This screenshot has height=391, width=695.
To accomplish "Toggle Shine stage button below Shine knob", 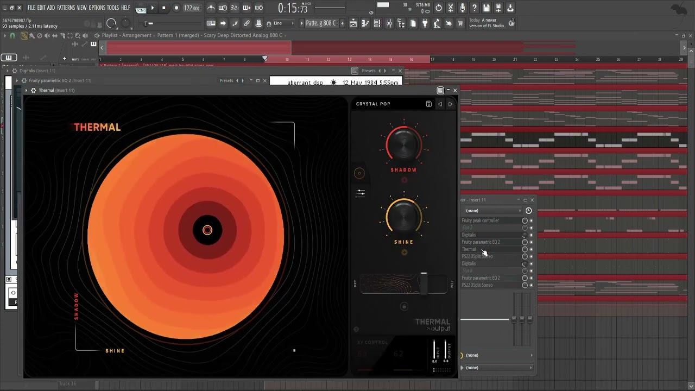I will pos(404,252).
